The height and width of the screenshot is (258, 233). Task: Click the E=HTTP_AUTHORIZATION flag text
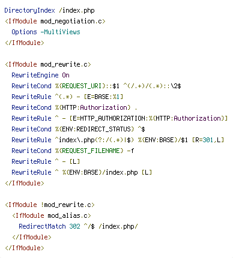point(109,118)
